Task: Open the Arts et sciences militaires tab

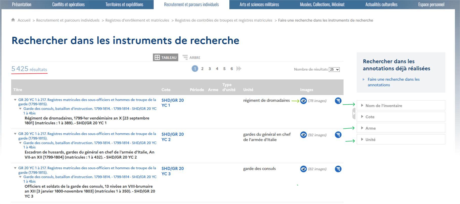Action: 259,5
